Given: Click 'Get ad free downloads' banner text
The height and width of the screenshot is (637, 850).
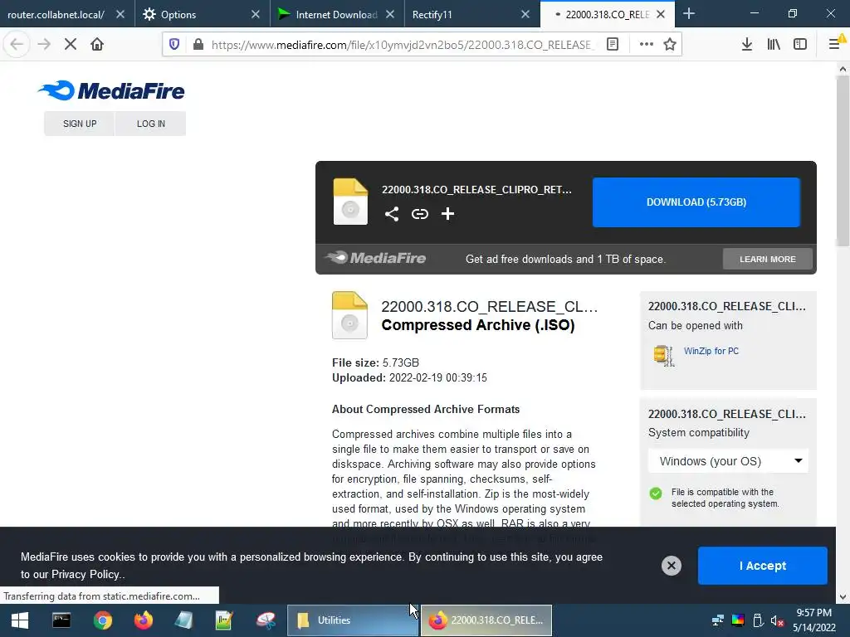Looking at the screenshot, I should point(565,259).
